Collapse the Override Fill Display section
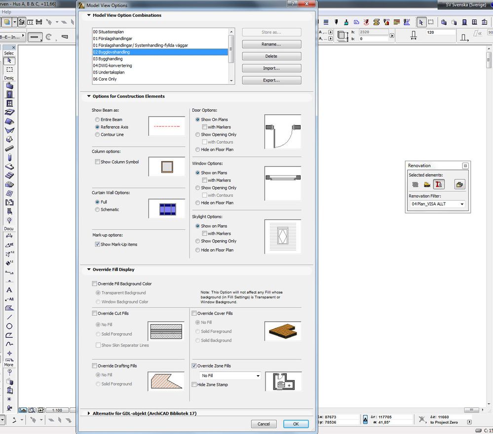Image resolution: width=493 pixels, height=434 pixels. coord(89,269)
